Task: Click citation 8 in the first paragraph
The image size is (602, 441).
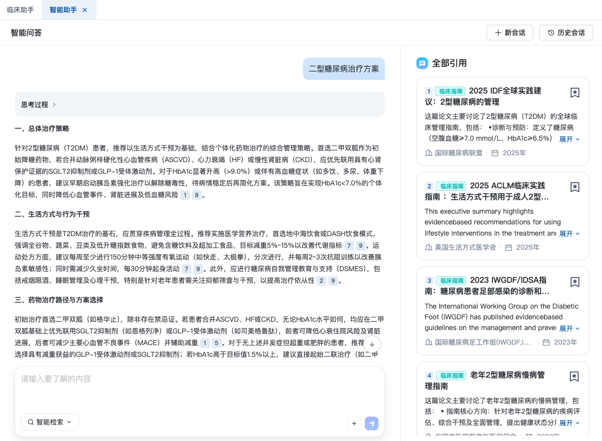Action: click(196, 195)
